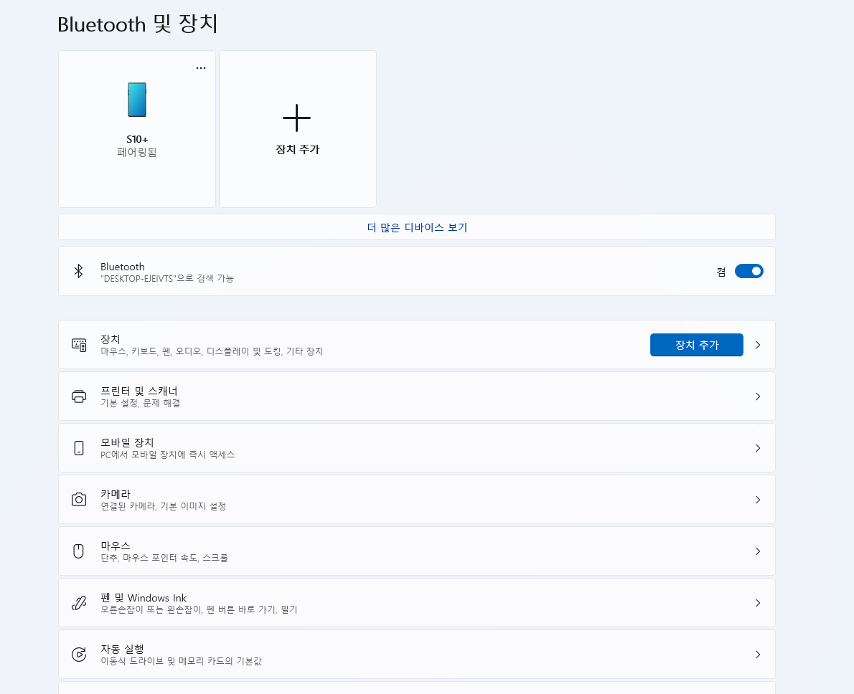Viewport: 854px width, 694px height.
Task: Click the 장치 row title text
Action: (110, 339)
